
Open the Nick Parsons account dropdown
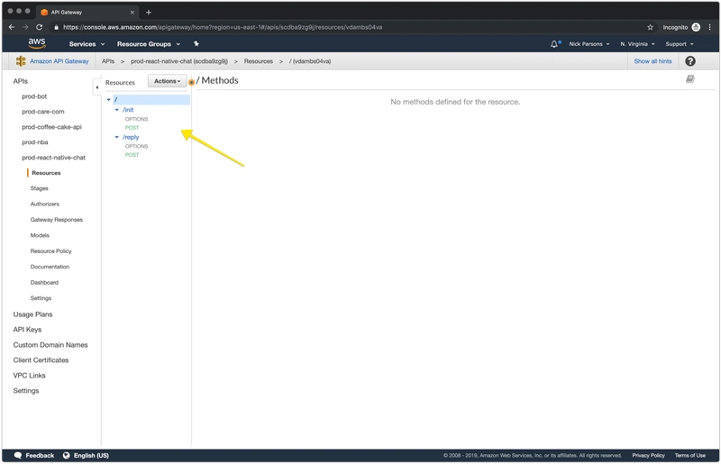[x=589, y=44]
